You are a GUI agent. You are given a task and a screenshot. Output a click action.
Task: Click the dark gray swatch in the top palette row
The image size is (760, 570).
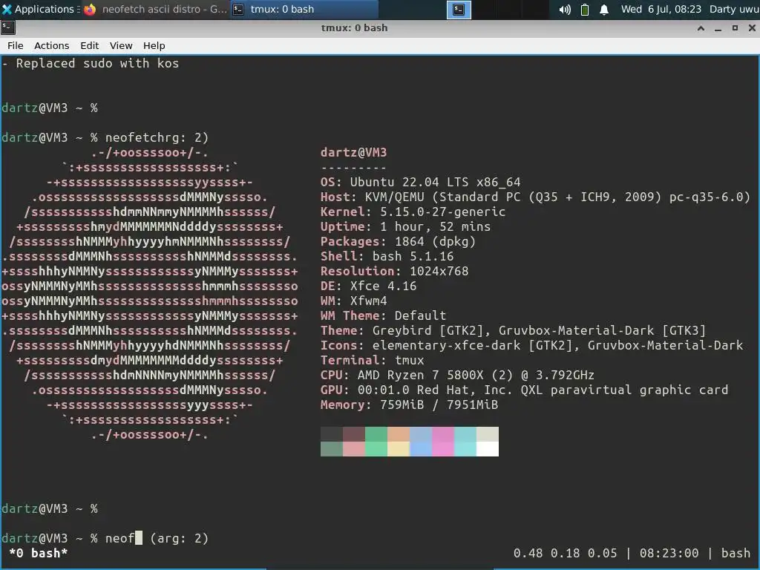[332, 433]
